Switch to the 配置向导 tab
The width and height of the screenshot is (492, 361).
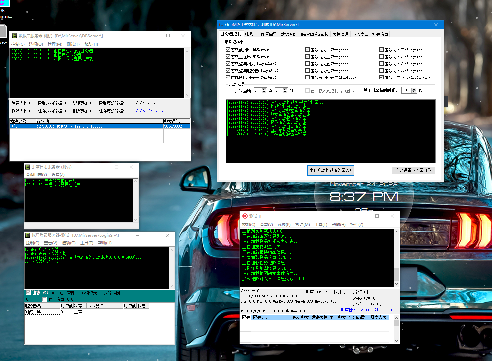[269, 34]
